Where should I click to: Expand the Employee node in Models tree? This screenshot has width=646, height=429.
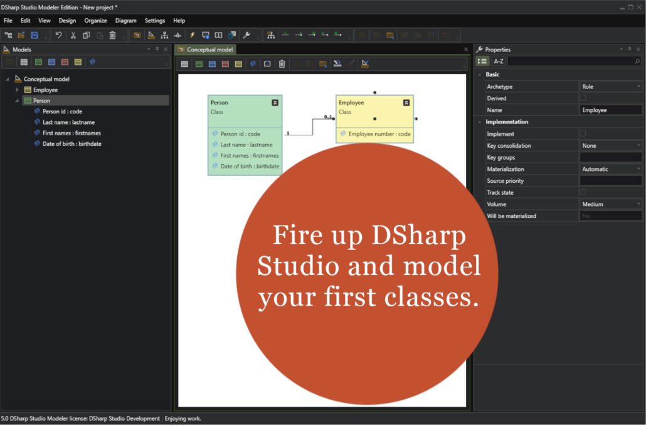pos(18,90)
